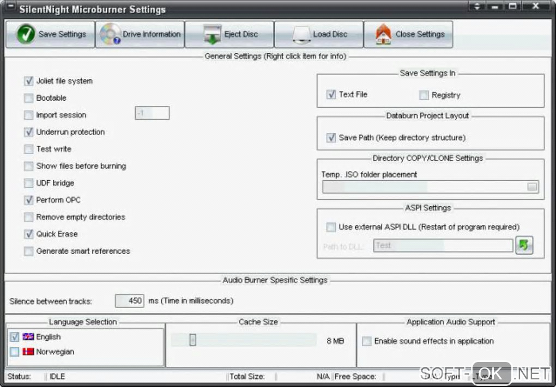Image resolution: width=556 pixels, height=387 pixels.
Task: Click the Silence between tracks value field
Action: click(129, 300)
